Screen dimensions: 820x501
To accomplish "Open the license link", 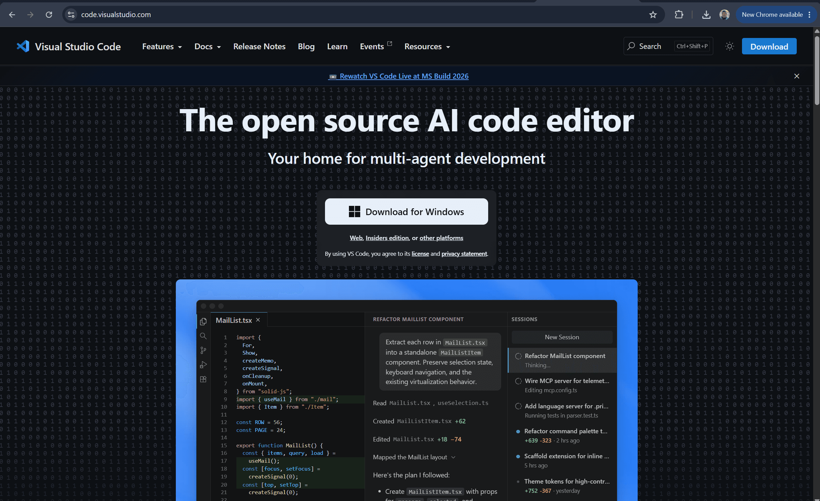I will 420,254.
